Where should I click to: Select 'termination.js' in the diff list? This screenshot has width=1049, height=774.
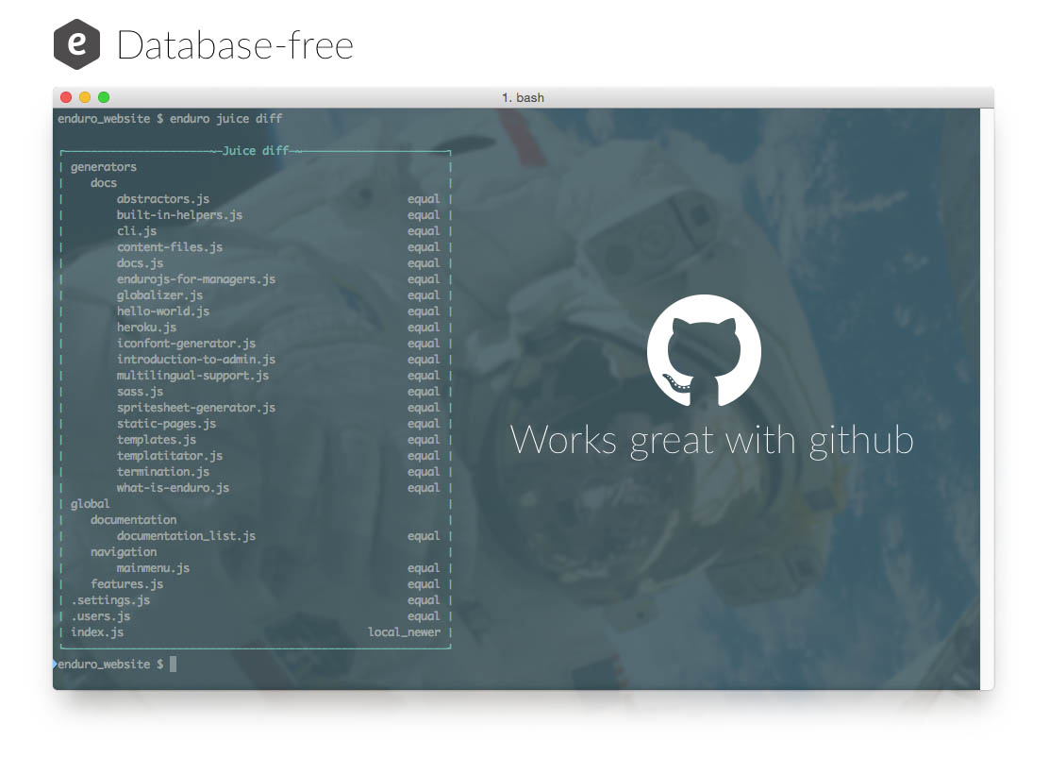pos(163,472)
